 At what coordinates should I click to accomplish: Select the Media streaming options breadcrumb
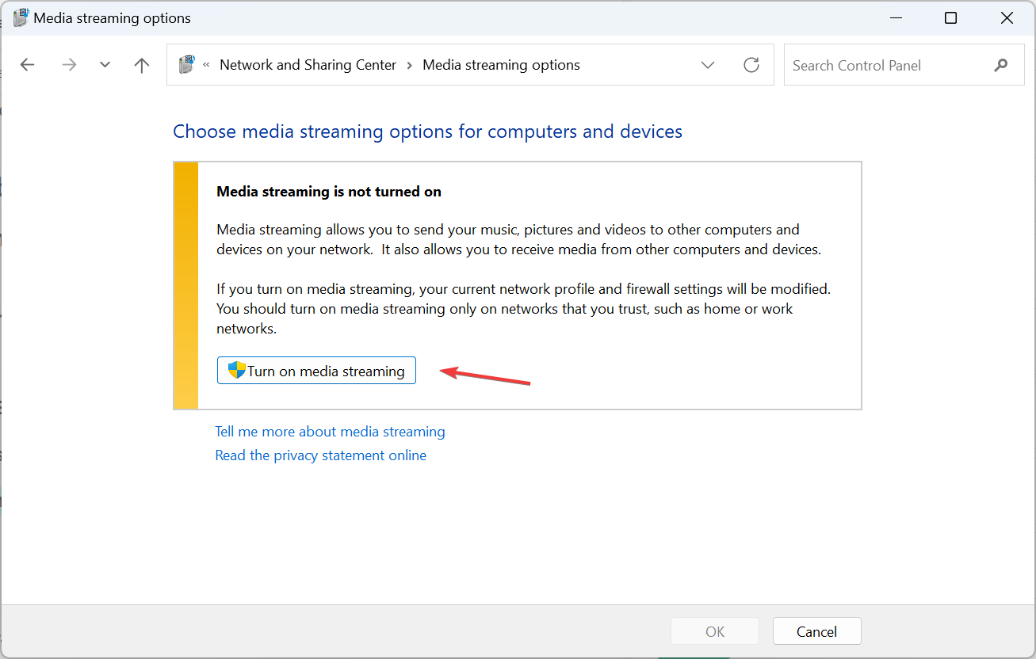click(x=501, y=64)
